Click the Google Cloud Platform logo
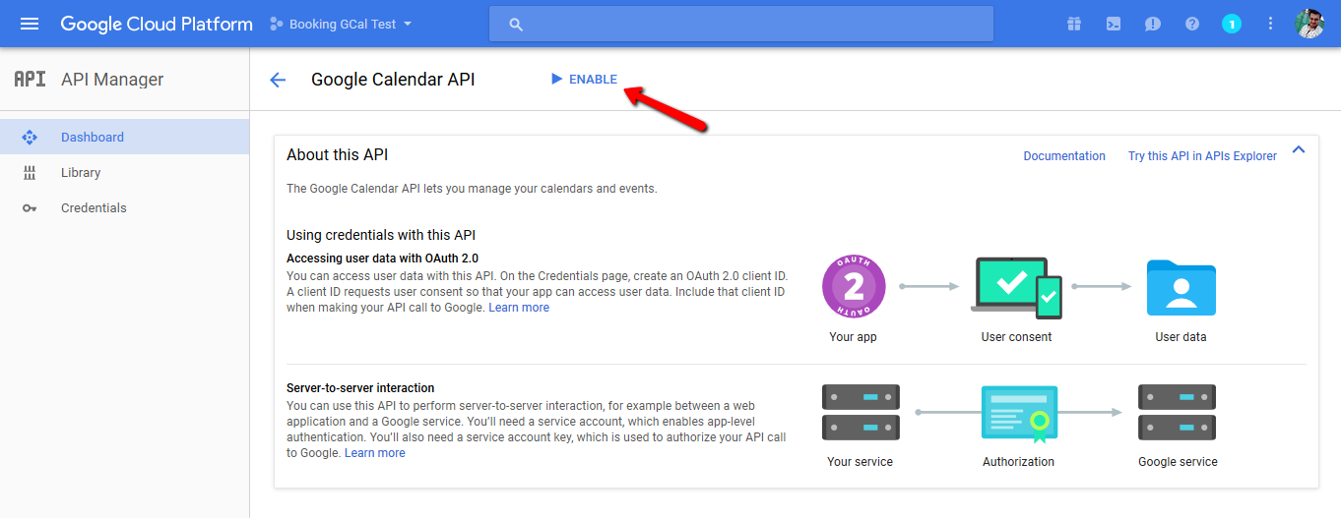The image size is (1341, 518). point(157,24)
